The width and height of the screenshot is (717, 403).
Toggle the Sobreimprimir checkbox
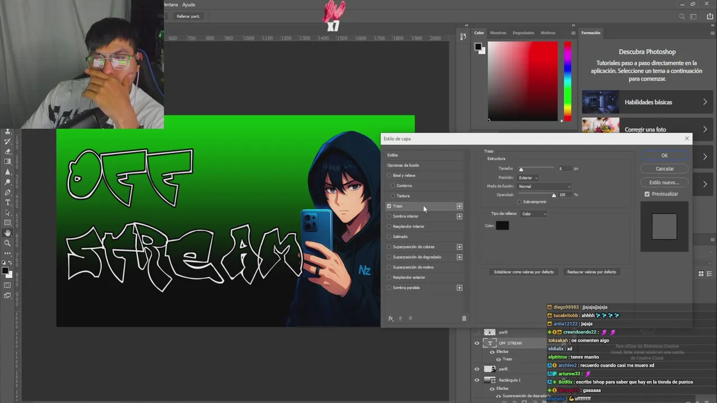[x=519, y=202]
